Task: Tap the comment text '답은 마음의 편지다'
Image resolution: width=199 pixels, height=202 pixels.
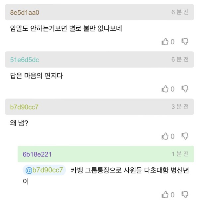Action: (36, 76)
